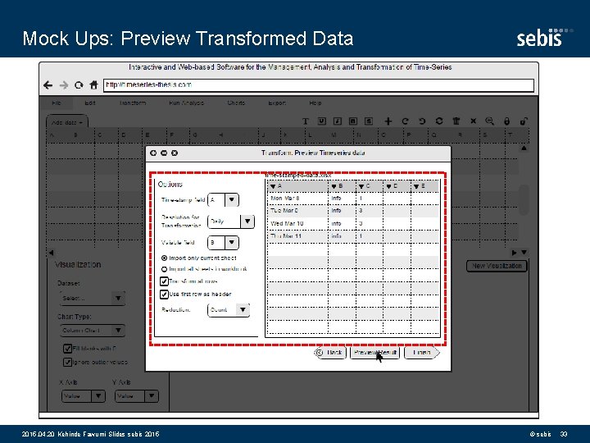Screen dimensions: 590x443
Task: Toggle Transform all rows checkbox
Action: (x=164, y=281)
